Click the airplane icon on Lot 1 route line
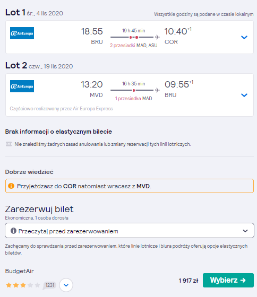257x297 pixels. (157, 37)
